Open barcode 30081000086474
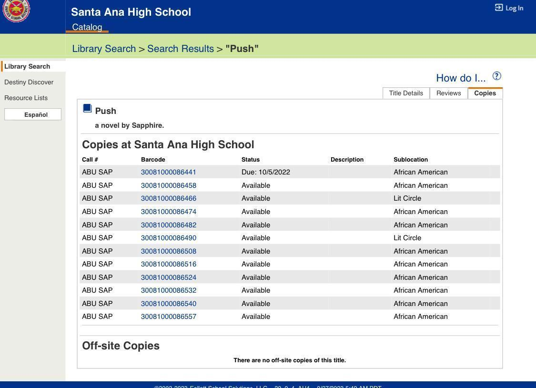The height and width of the screenshot is (388, 536). [169, 212]
